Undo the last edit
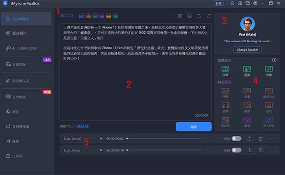The width and height of the screenshot is (285, 175). 199,16
